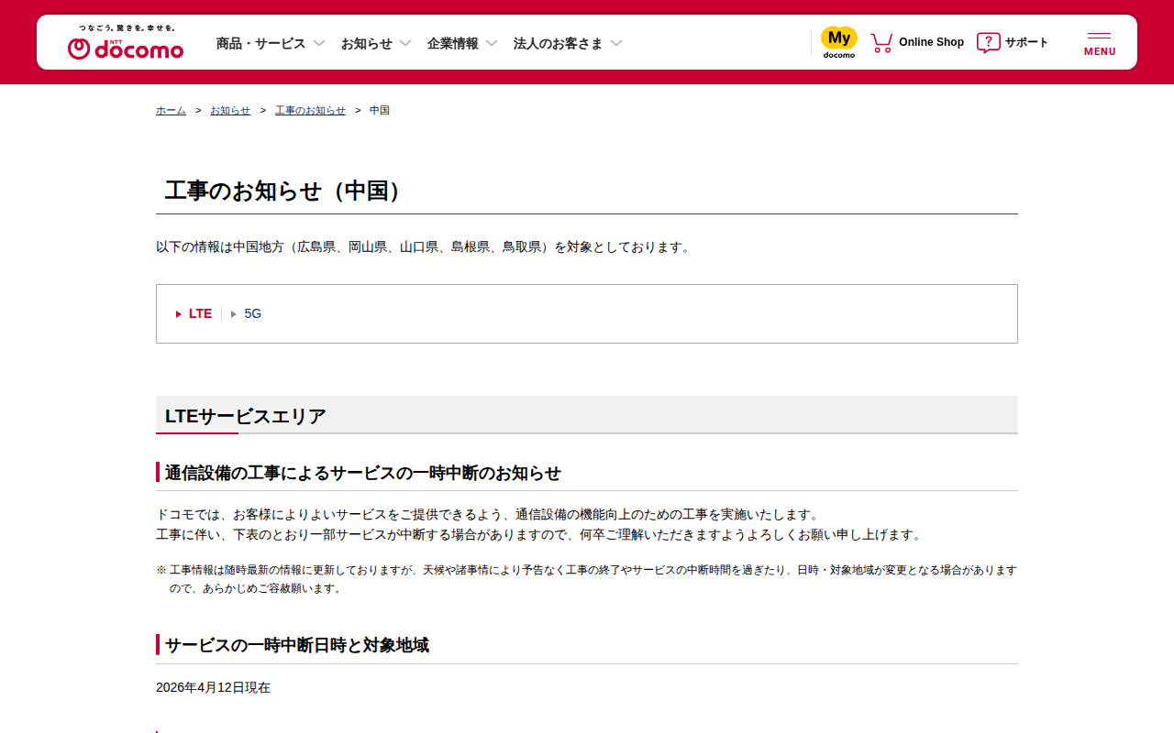Click the 通信設備の工事によるサービスの一時中断のお知らせ heading
The width and height of the screenshot is (1174, 733).
coord(363,473)
